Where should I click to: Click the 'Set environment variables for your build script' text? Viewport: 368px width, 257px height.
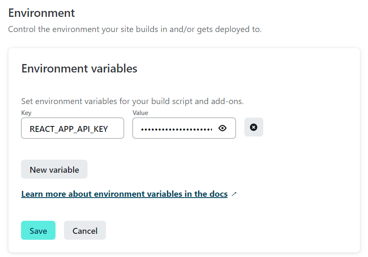[132, 102]
